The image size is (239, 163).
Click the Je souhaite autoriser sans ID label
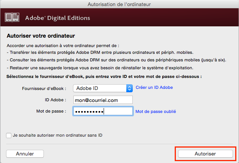tap(57, 135)
